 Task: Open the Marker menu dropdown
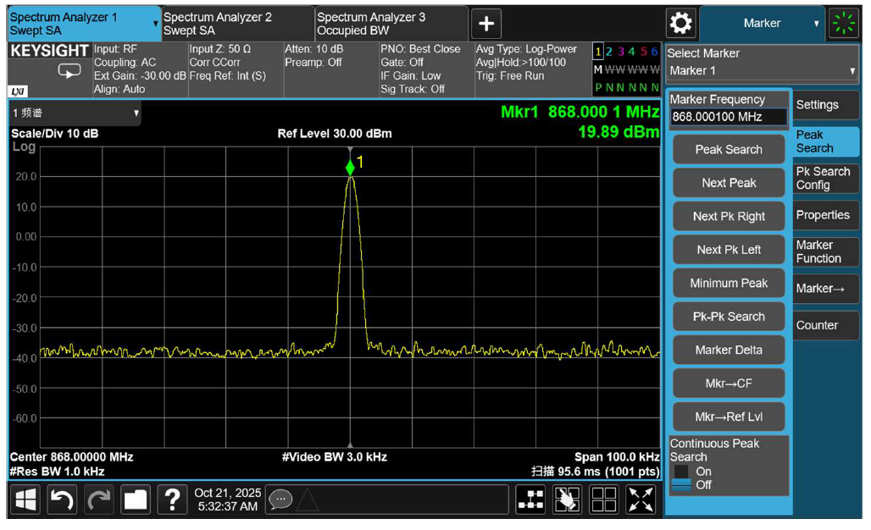pos(763,23)
